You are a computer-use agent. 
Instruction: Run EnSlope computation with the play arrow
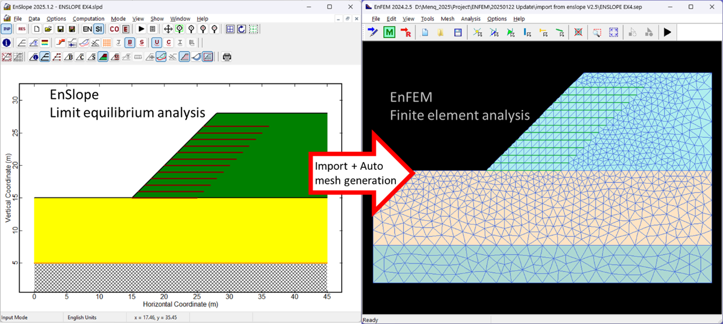pos(142,29)
